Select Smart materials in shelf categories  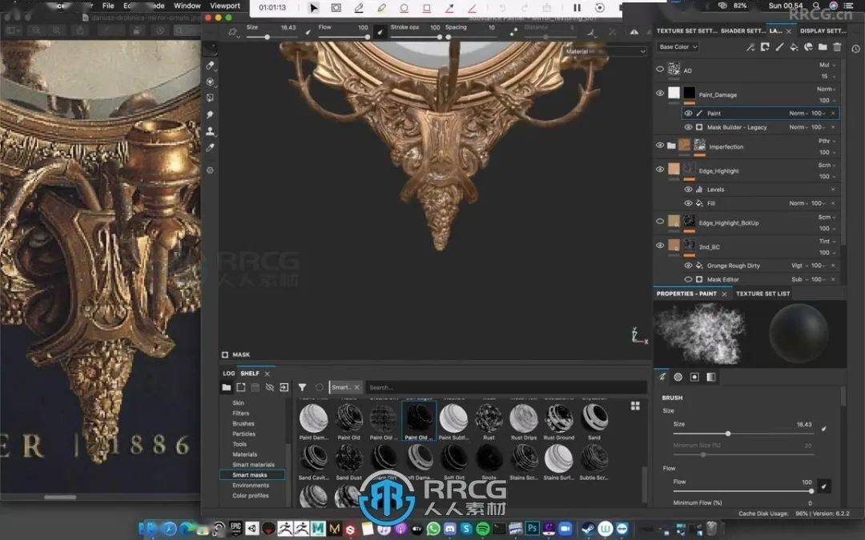point(253,465)
